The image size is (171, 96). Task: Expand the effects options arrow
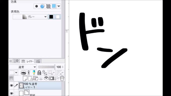[59, 6]
